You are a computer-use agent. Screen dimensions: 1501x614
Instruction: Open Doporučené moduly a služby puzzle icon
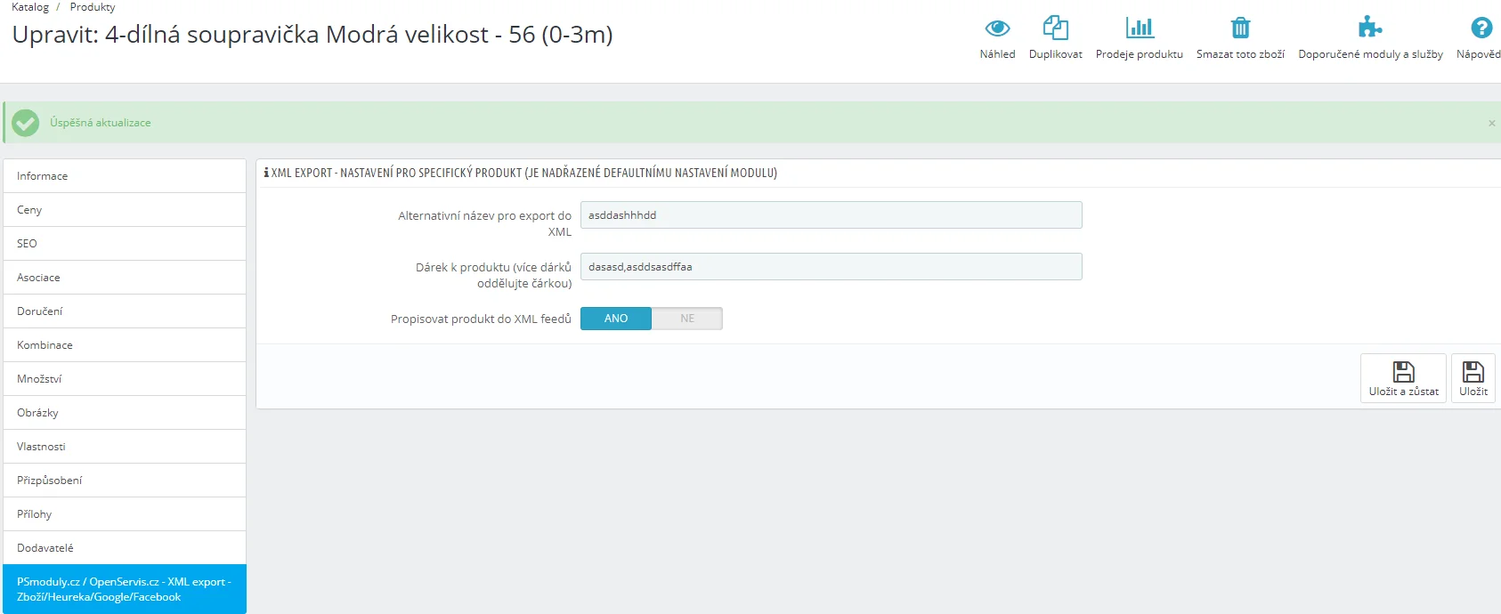click(1370, 28)
